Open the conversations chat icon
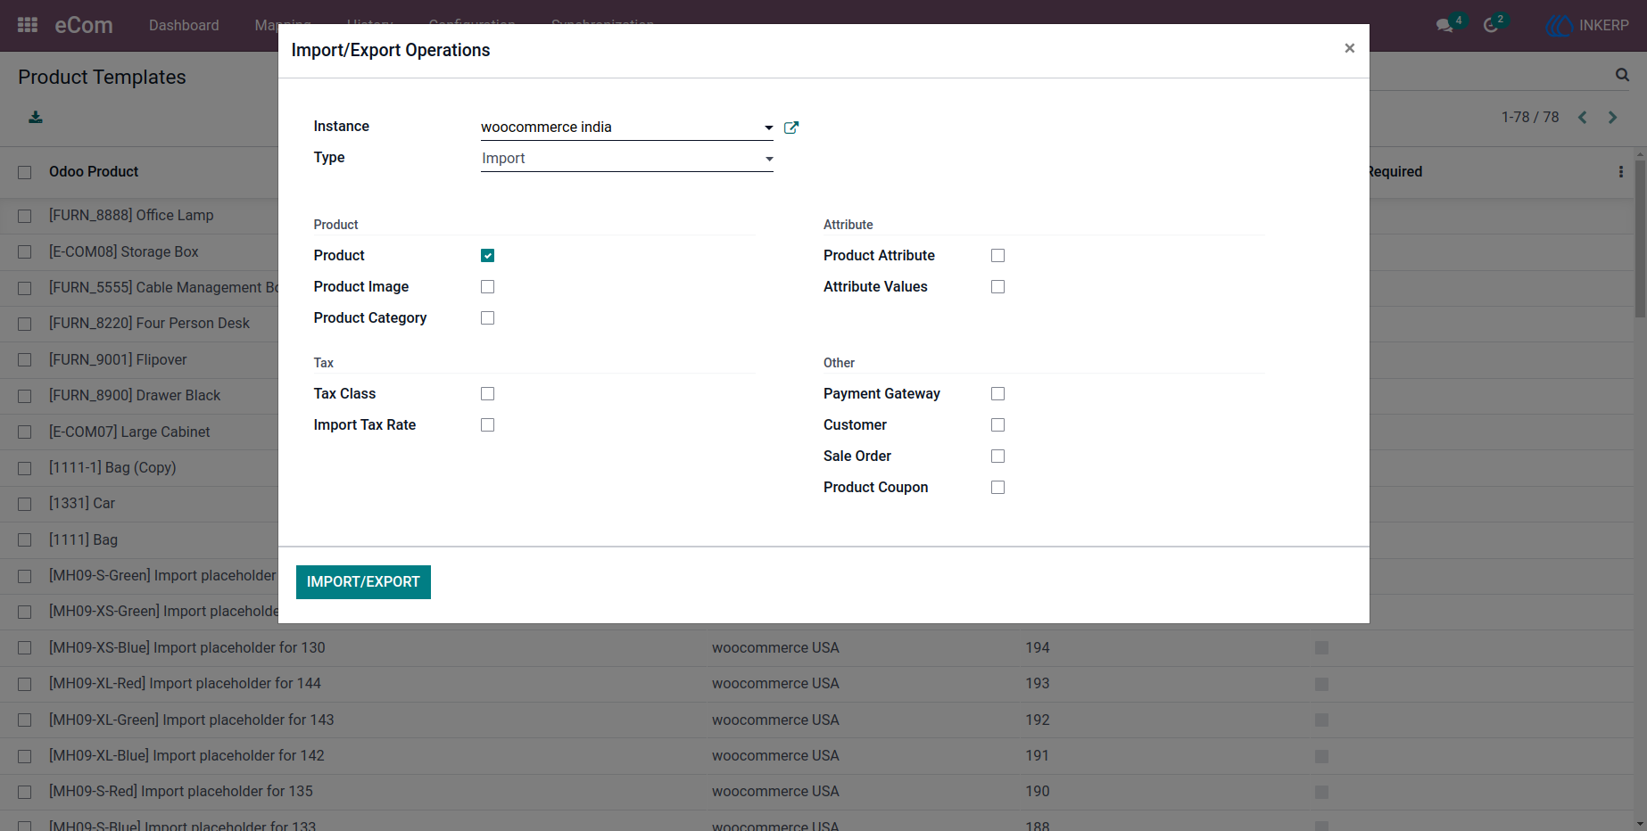Viewport: 1647px width, 831px height. point(1444,25)
